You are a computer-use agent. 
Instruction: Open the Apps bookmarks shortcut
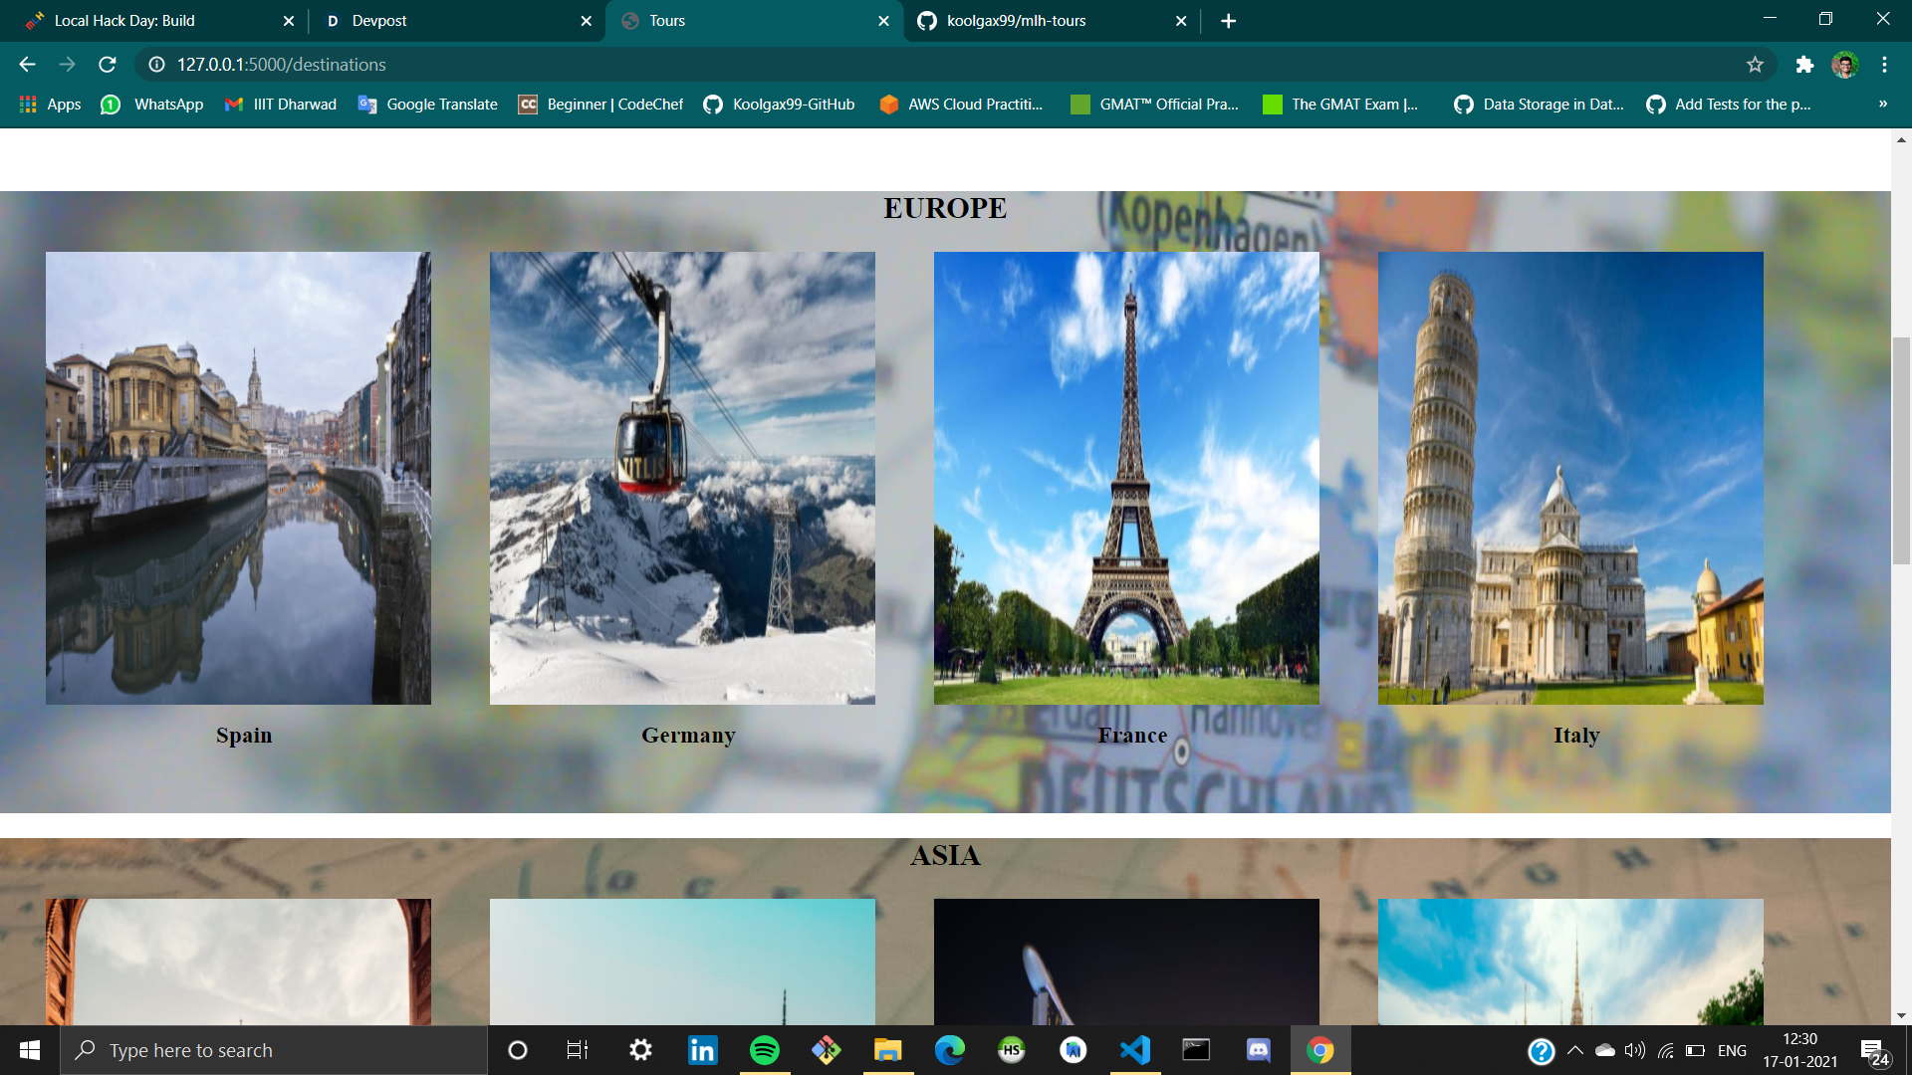coord(50,105)
